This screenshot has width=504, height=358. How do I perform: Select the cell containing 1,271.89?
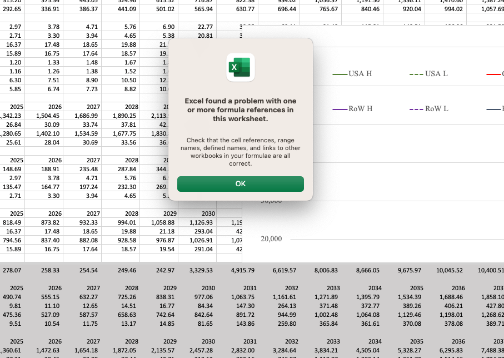[321, 297]
